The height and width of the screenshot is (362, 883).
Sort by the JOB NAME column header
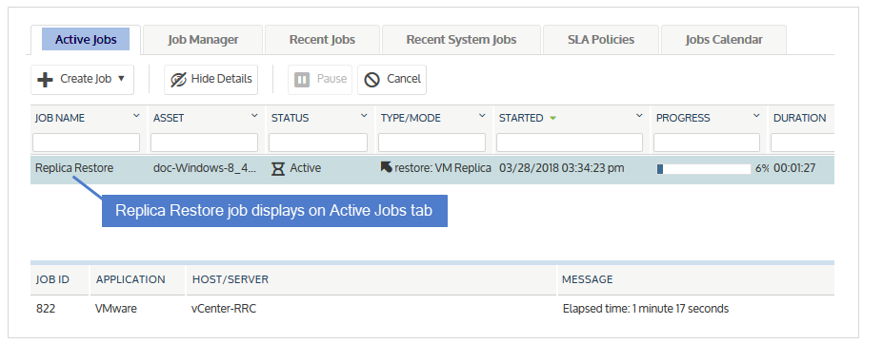60,118
